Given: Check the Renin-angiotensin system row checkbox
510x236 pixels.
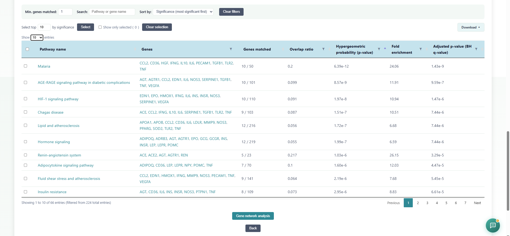Looking at the screenshot, I should (25, 155).
